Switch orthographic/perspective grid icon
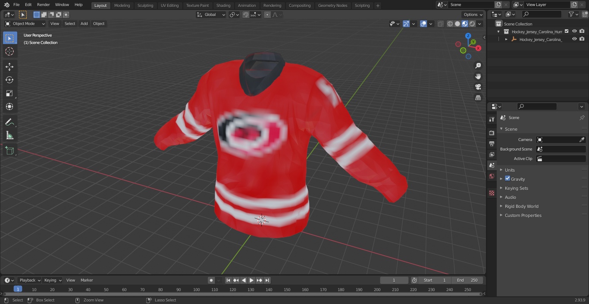 478,98
